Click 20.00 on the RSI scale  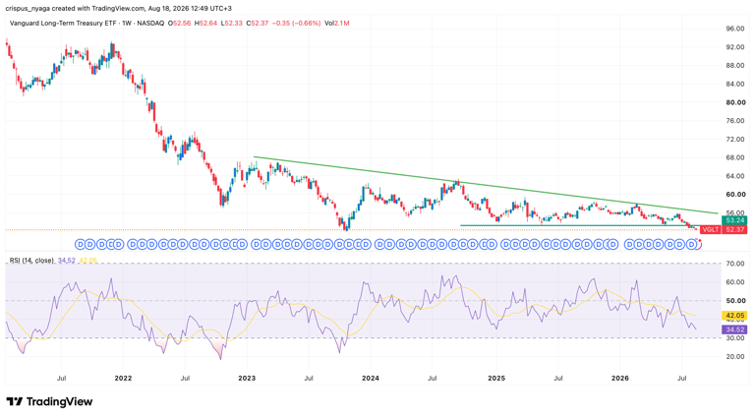pyautogui.click(x=735, y=357)
